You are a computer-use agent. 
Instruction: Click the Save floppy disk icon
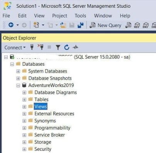72,25
